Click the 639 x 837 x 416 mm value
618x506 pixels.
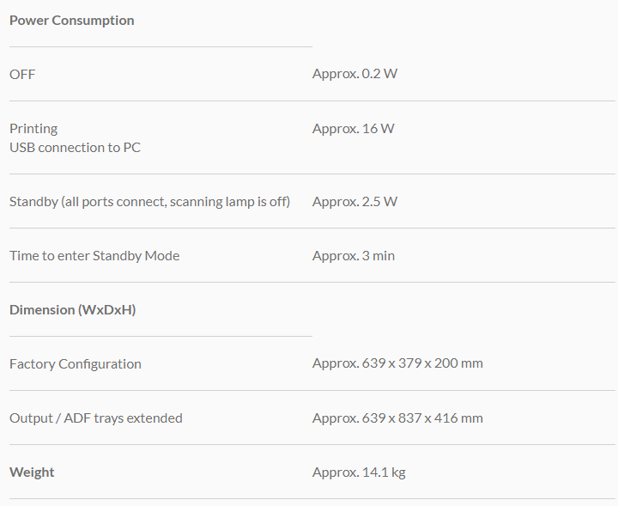pyautogui.click(x=397, y=418)
